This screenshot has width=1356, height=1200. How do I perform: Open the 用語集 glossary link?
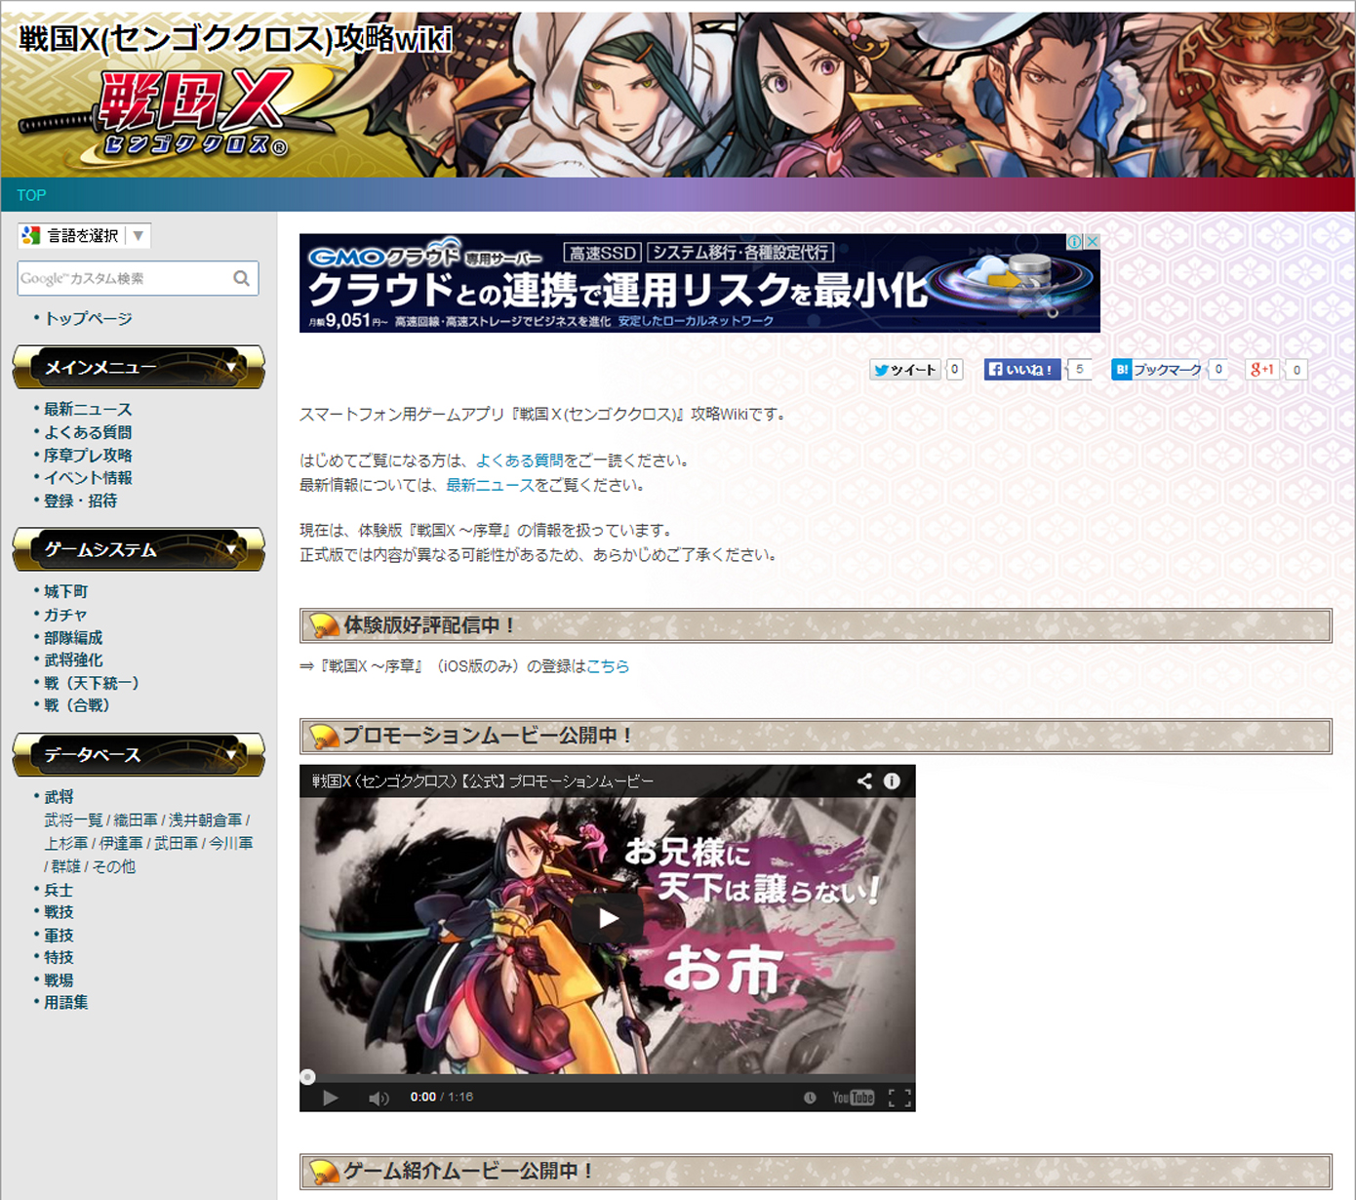(65, 1002)
